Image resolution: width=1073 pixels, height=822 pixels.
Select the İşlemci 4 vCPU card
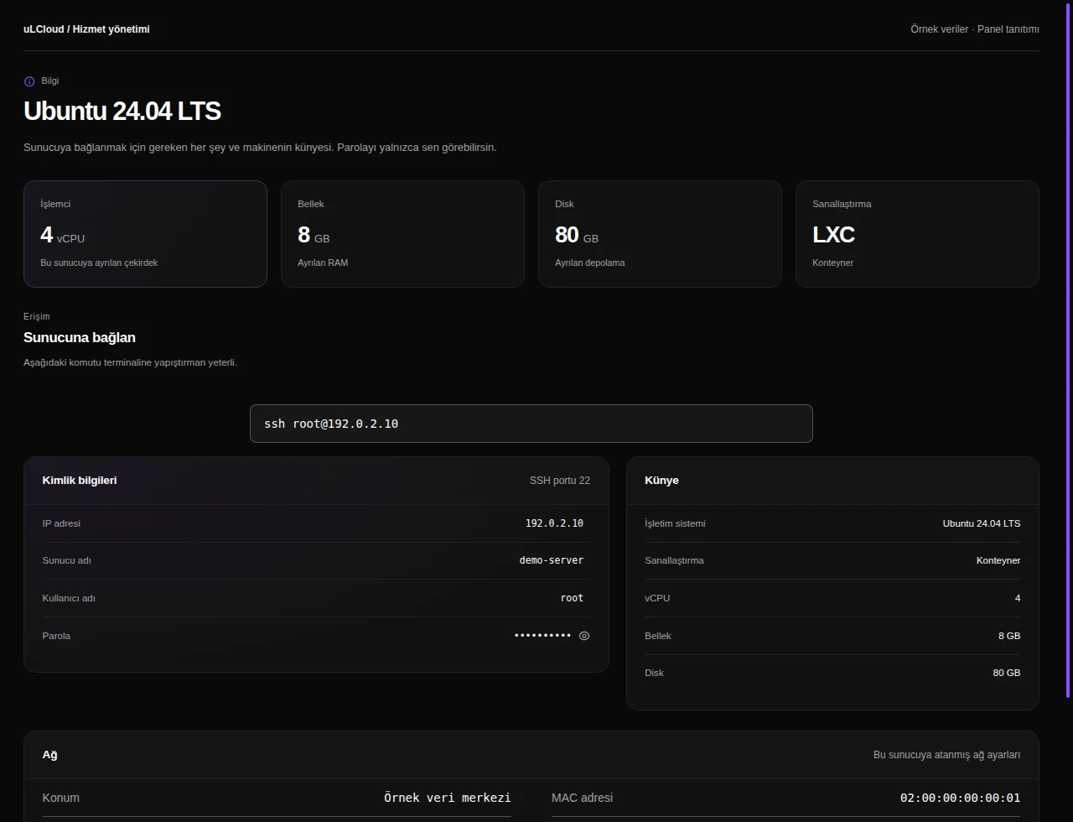(x=146, y=234)
